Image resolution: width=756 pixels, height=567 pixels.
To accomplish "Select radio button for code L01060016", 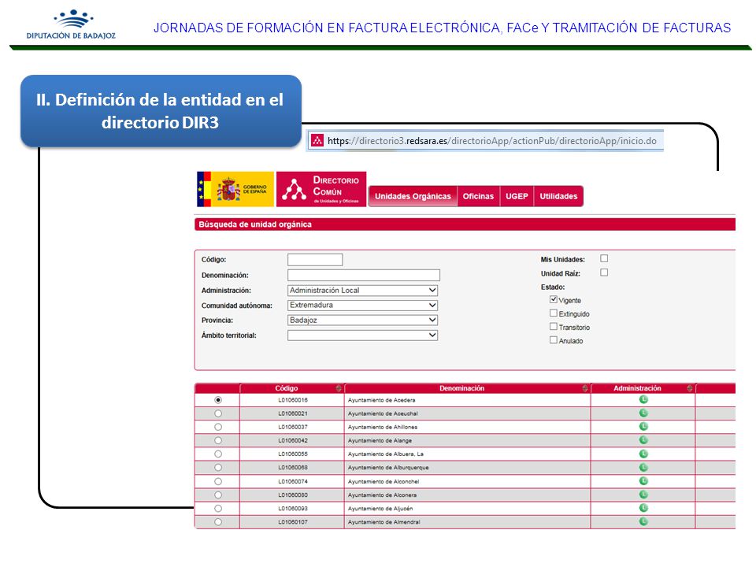I will click(x=218, y=400).
